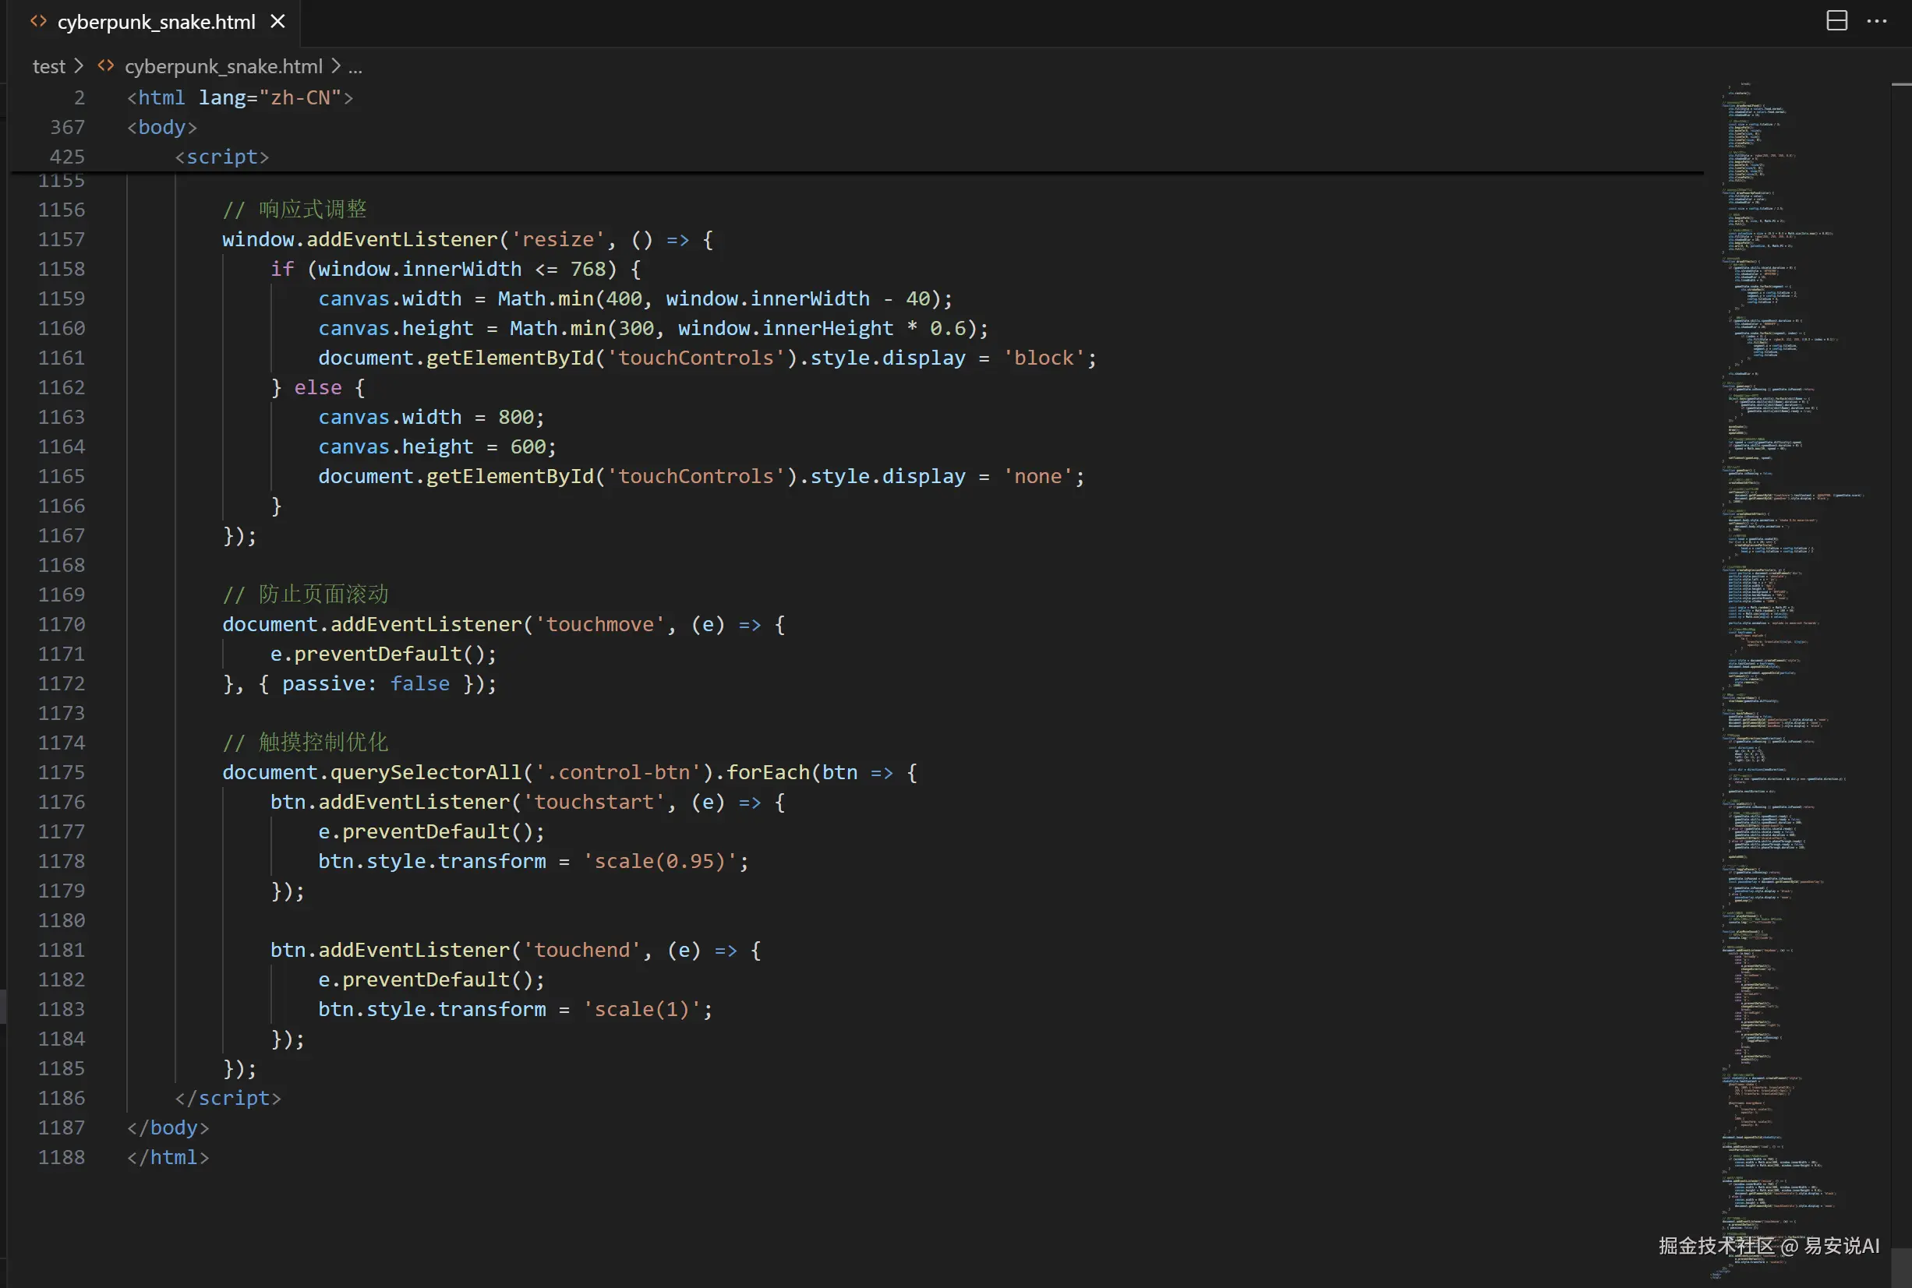Close the cyberpunk_snake.html tab

pos(277,22)
